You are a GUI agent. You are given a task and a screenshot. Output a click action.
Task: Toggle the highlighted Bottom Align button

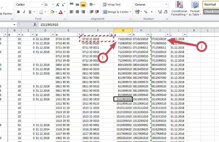(83, 5)
